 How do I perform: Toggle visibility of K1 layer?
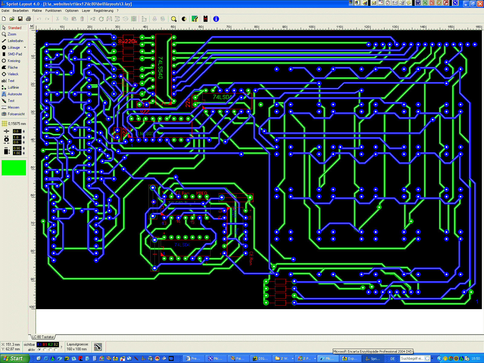tap(39, 345)
